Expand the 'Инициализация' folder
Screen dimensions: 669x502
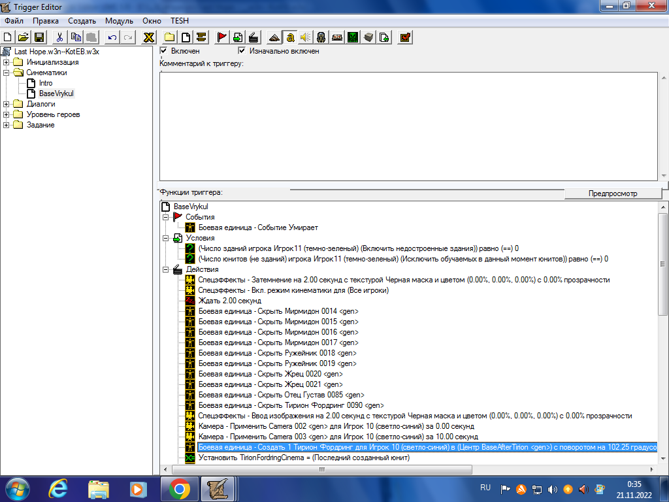point(6,62)
